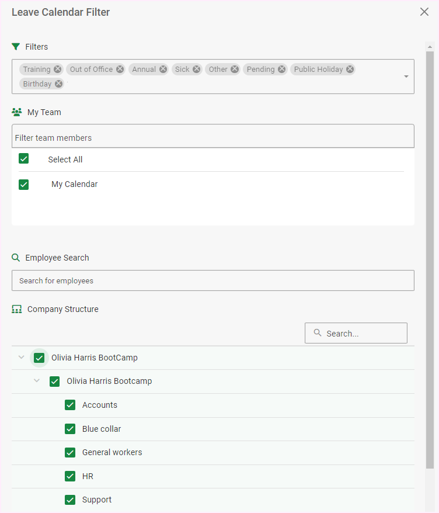Collapse the Olivia Harris BootCamp root node

(22, 358)
